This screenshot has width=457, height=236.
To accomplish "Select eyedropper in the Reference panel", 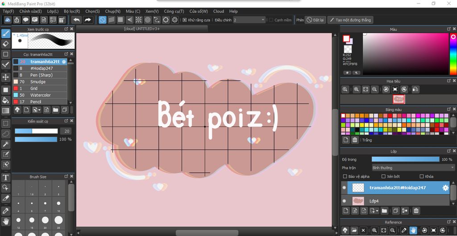I will [x=404, y=230].
